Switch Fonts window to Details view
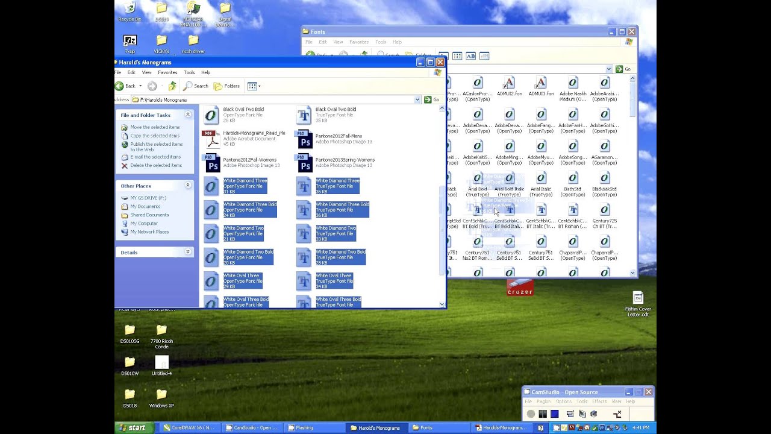Viewport: 771px width, 434px height. [x=484, y=56]
